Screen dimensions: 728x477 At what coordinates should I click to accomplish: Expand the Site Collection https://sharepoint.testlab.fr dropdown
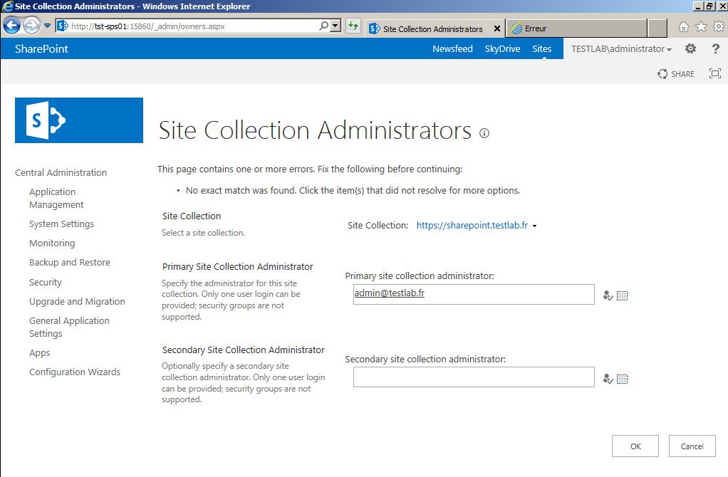pos(477,226)
